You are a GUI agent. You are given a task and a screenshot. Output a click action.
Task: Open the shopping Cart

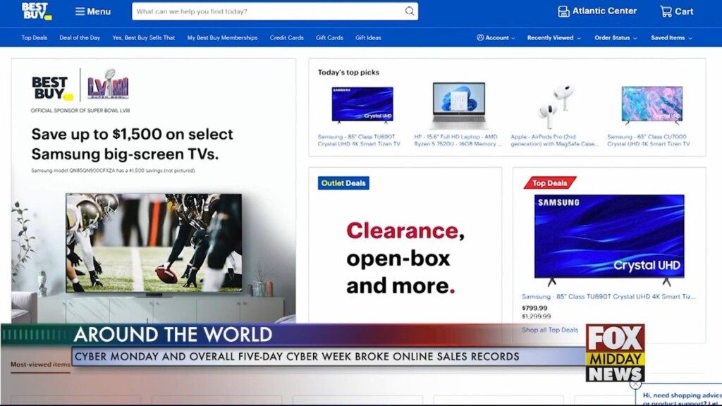coord(676,11)
